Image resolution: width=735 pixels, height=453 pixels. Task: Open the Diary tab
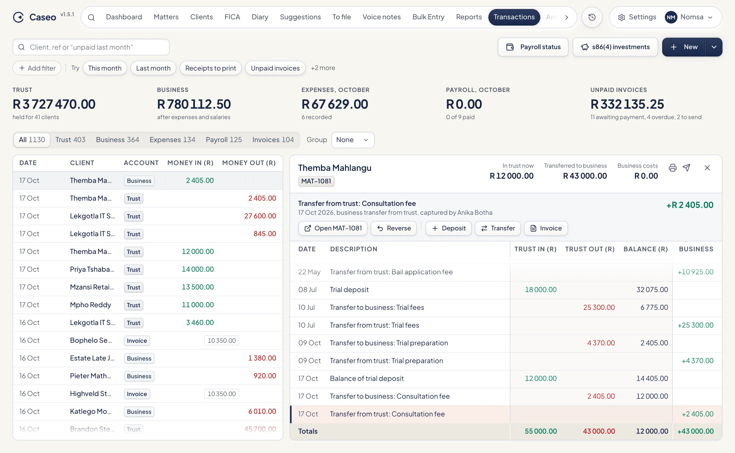(260, 17)
